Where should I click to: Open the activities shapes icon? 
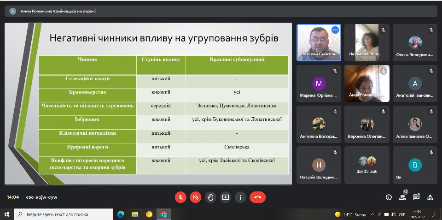tap(430, 197)
